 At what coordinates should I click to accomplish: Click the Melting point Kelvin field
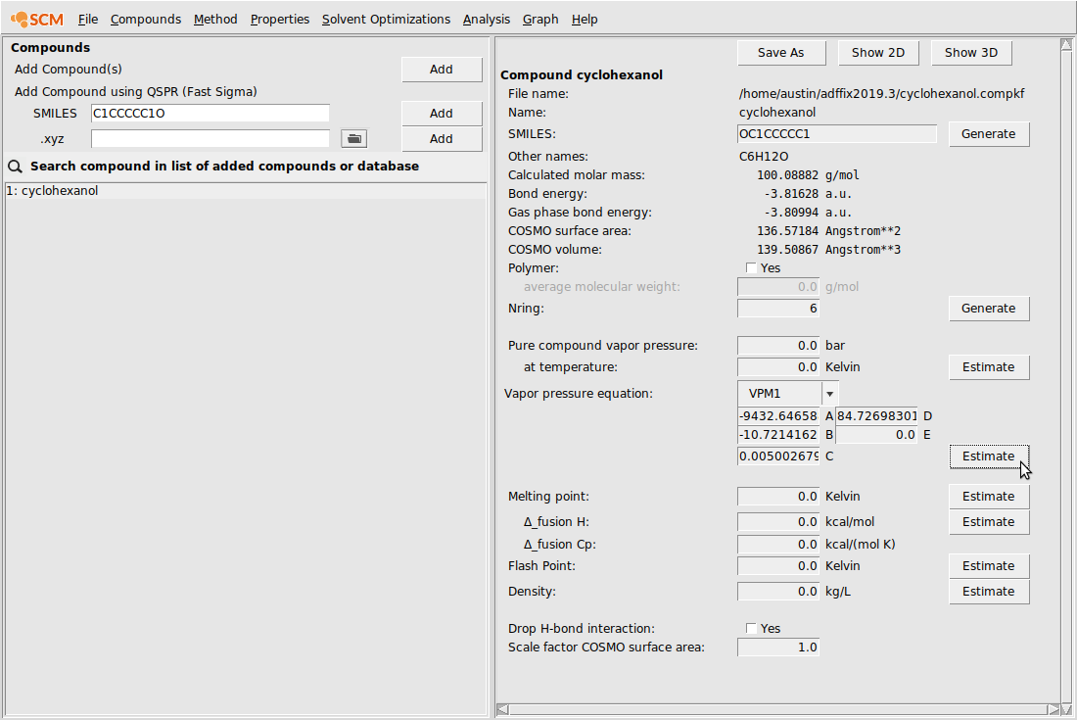778,496
